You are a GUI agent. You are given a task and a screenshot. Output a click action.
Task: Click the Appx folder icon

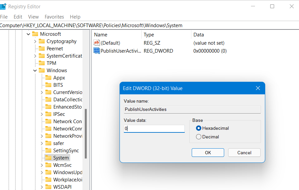[x=48, y=78]
